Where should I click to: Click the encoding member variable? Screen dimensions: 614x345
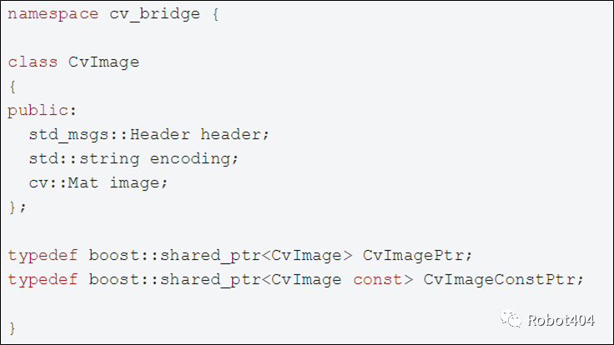click(194, 159)
